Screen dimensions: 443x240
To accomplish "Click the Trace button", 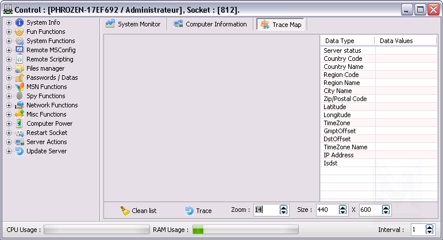I will pyautogui.click(x=198, y=211).
